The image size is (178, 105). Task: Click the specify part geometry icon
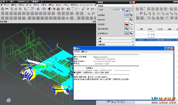coord(126,15)
